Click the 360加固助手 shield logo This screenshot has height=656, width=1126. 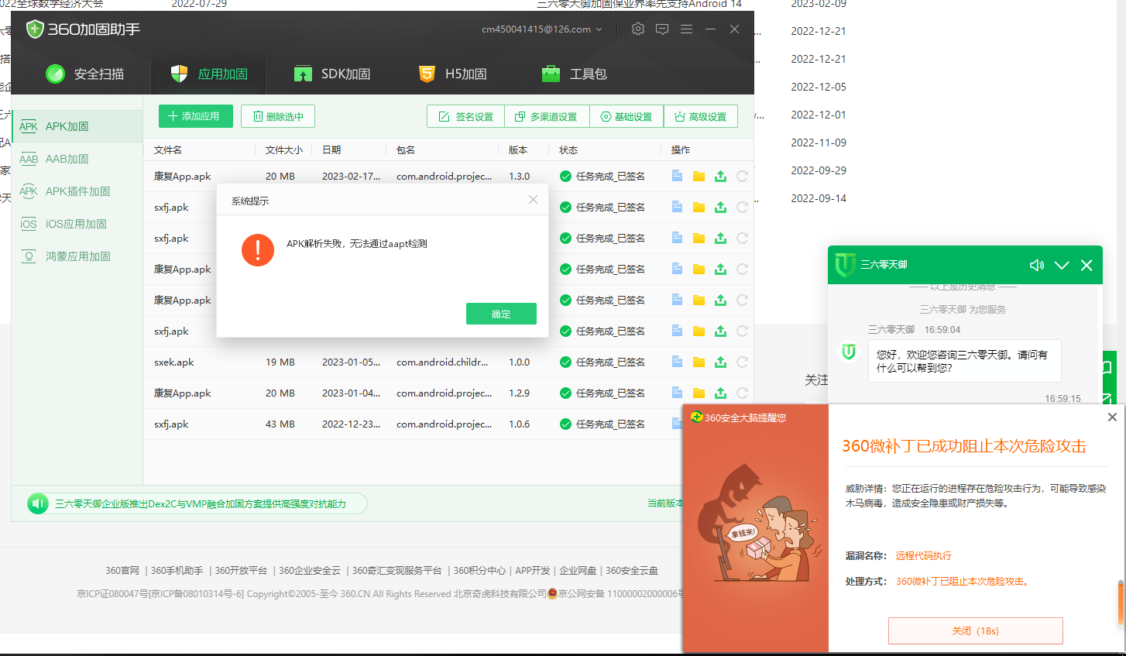[35, 29]
